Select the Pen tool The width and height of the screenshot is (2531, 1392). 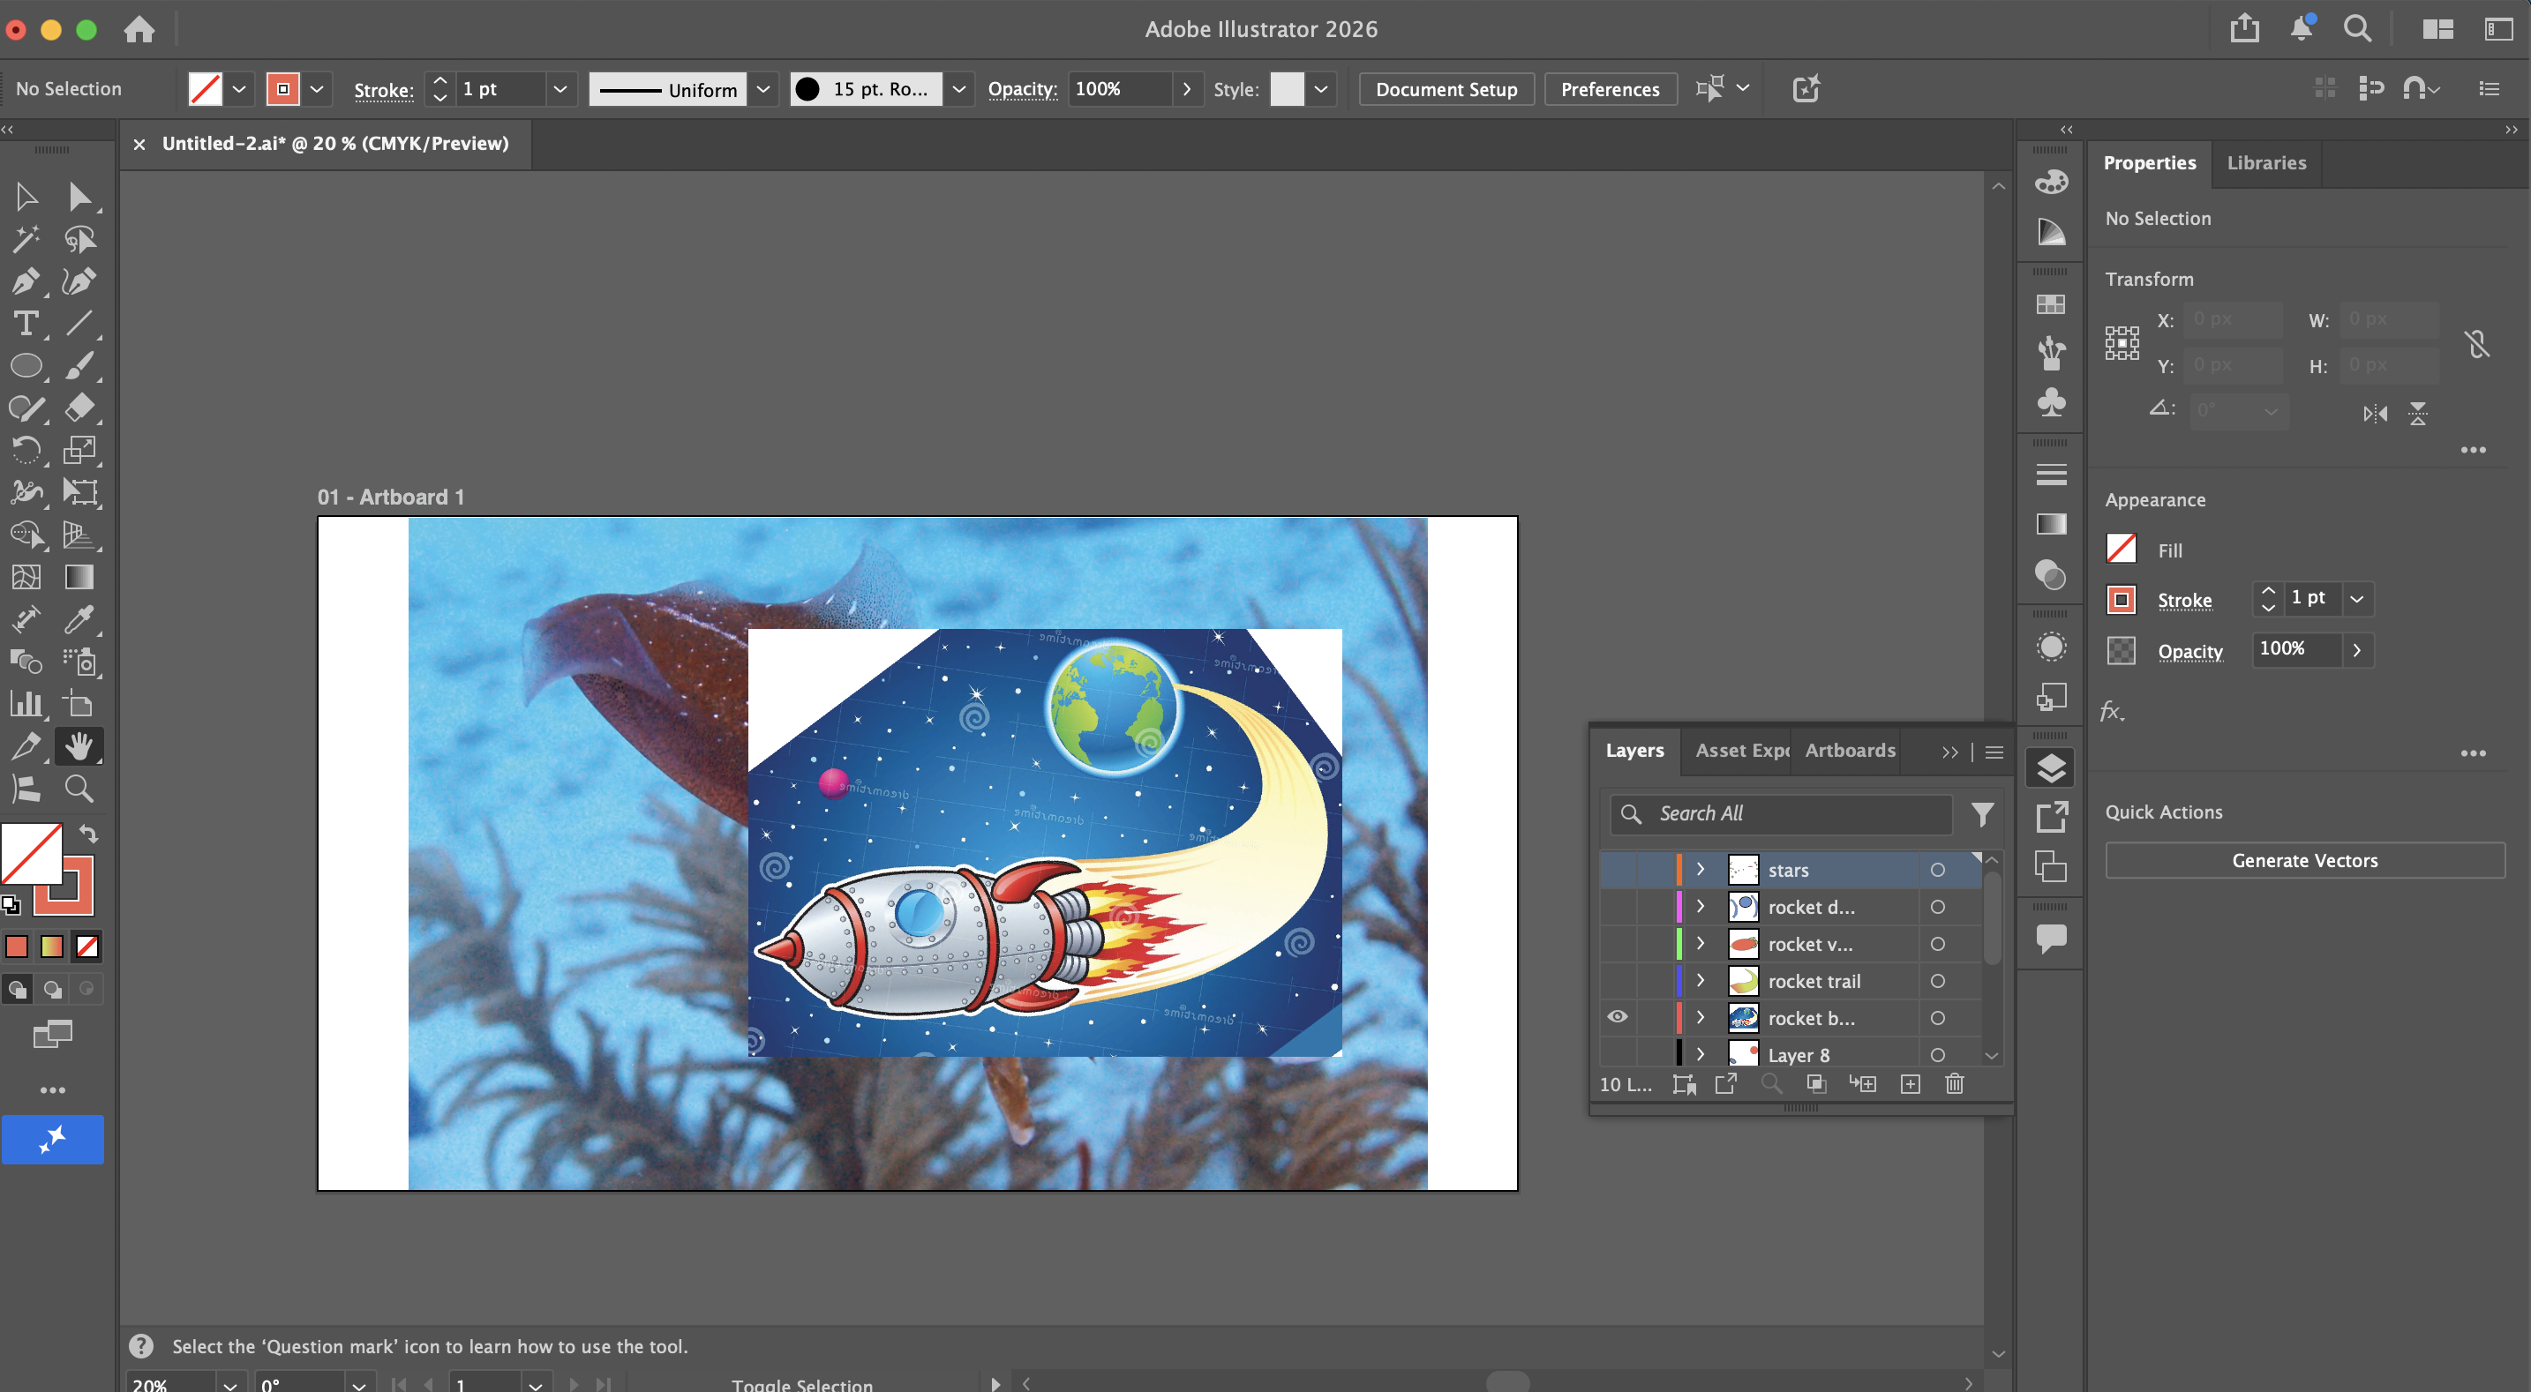26,282
